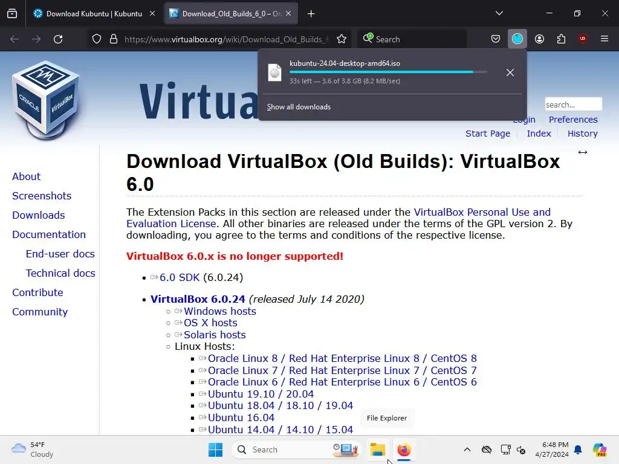The width and height of the screenshot is (619, 464).
Task: Download OS X hosts installer
Action: click(x=210, y=323)
